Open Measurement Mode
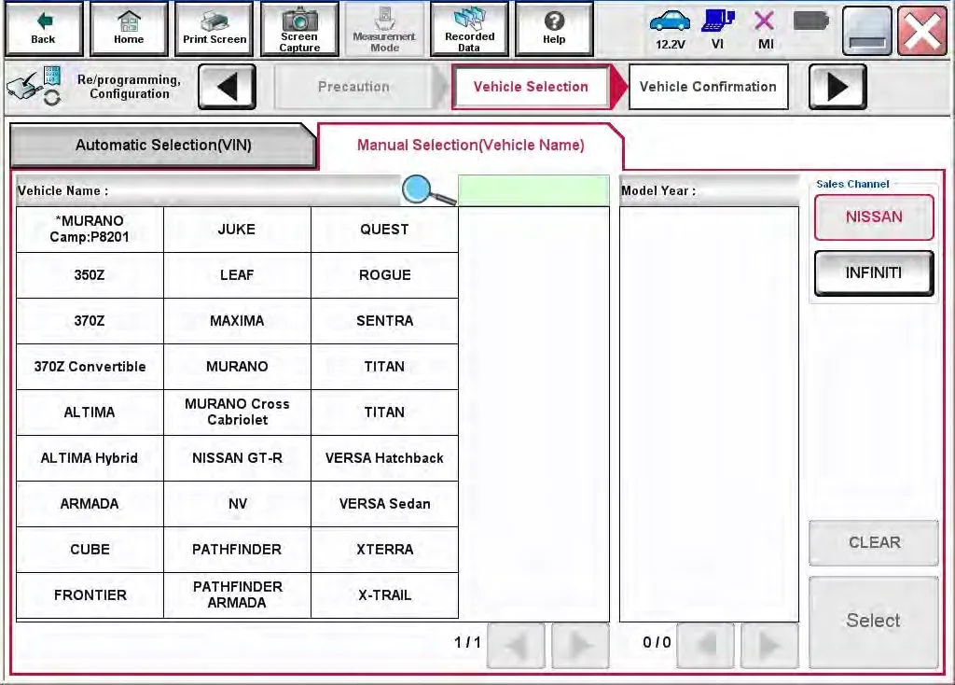955x685 pixels. (x=384, y=29)
